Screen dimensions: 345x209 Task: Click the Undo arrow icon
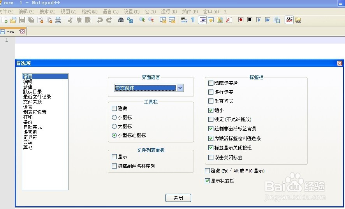tap(100, 20)
